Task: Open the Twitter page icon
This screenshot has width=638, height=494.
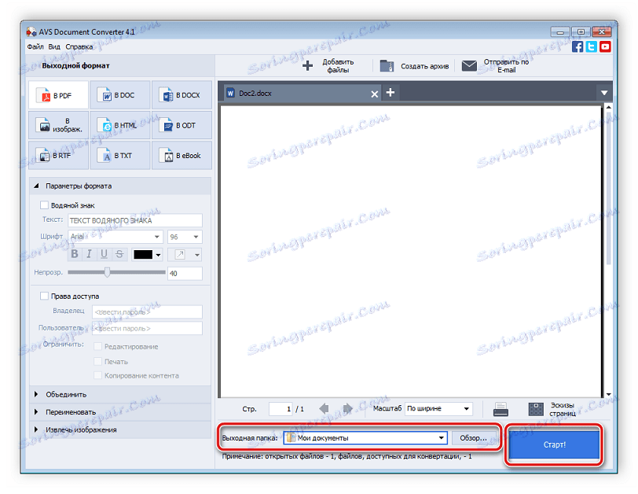Action: [x=591, y=46]
